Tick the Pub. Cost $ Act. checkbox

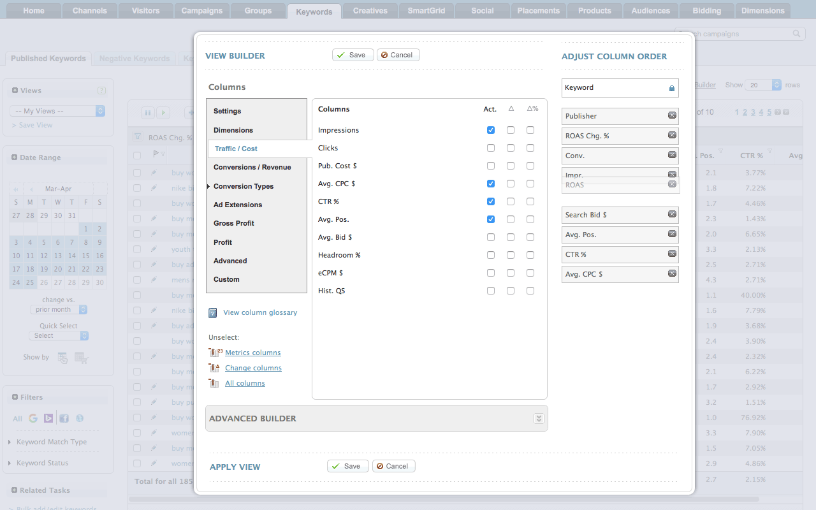pyautogui.click(x=490, y=166)
